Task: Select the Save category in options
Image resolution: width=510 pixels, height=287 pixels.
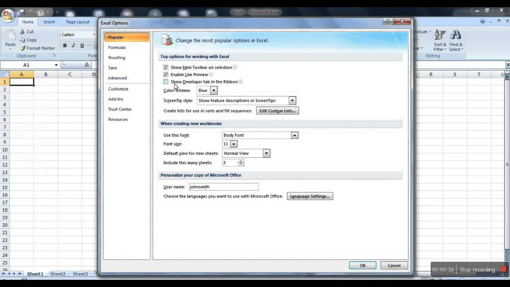Action: (127, 68)
